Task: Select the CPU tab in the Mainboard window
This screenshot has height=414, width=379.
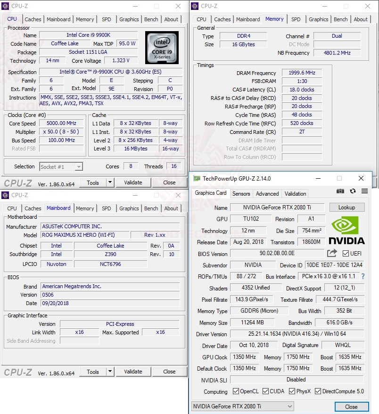Action: pos(12,208)
